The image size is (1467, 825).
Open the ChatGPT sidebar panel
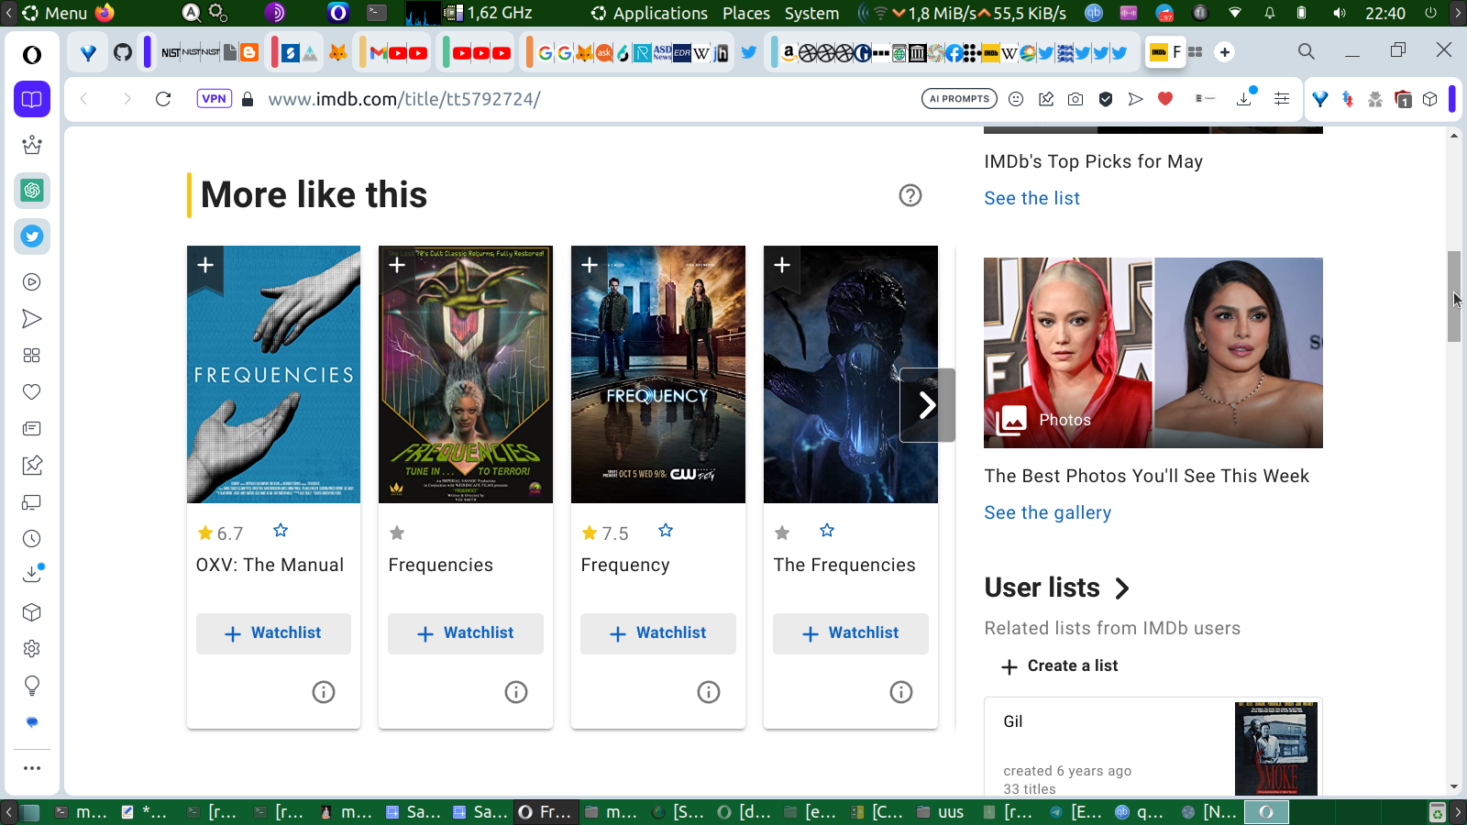coord(32,191)
